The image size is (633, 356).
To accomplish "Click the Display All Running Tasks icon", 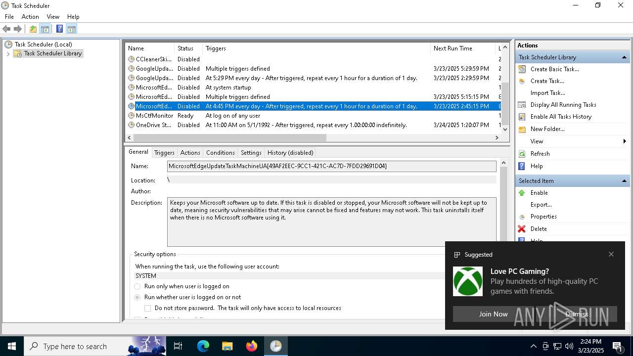I will coord(522,105).
